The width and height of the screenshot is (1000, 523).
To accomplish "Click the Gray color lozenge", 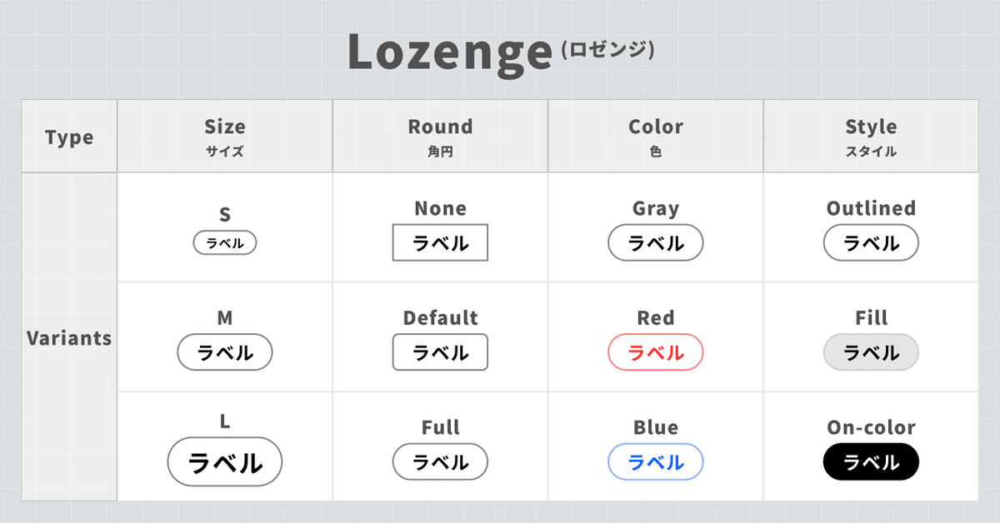I will coord(656,243).
